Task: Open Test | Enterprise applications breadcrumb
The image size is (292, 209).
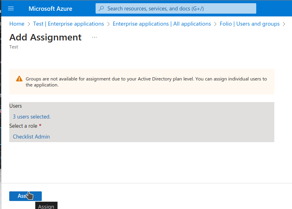Action: (69, 24)
